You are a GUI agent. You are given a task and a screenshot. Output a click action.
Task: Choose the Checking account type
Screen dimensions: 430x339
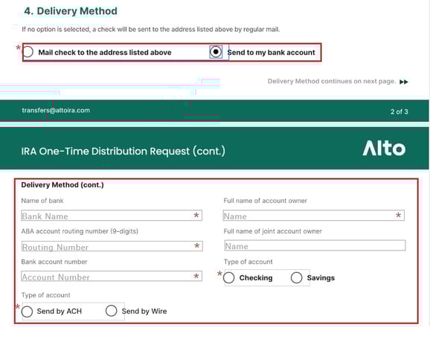(228, 277)
